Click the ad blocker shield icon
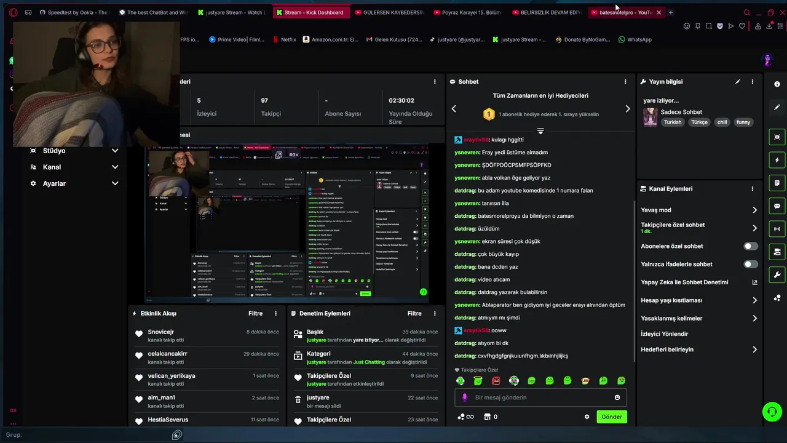This screenshot has height=443, width=787. 720,26
